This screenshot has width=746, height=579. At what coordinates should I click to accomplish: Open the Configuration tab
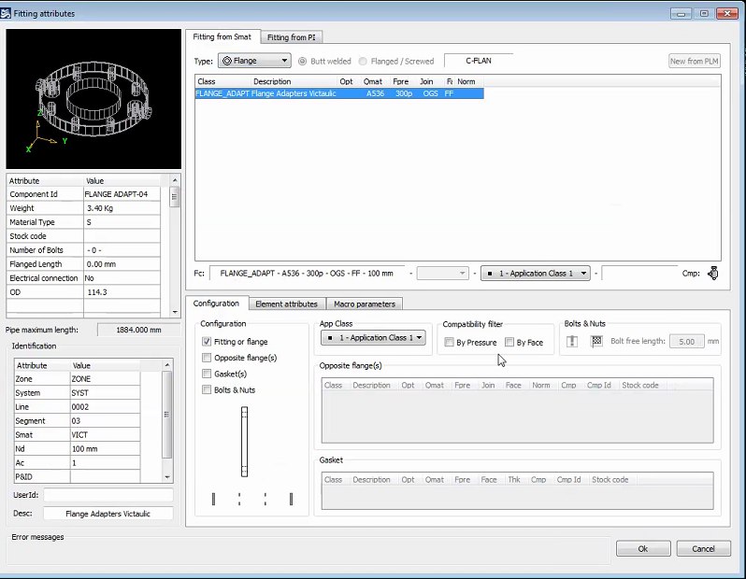pos(216,304)
